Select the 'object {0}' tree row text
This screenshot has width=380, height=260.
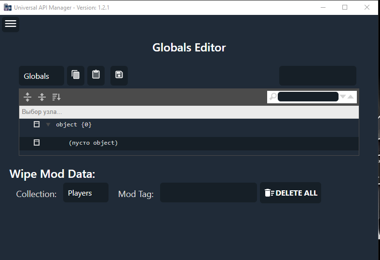(74, 124)
